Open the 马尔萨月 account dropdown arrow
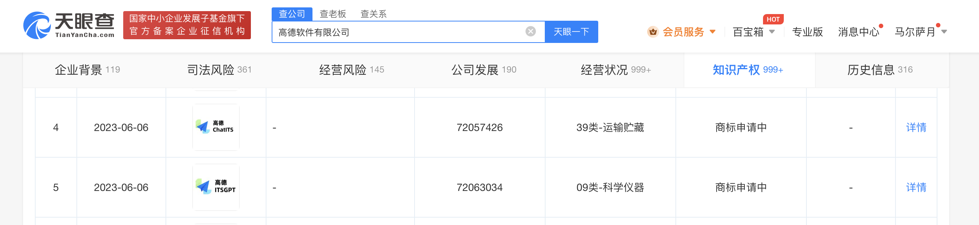Viewport: 979px width, 225px height. [944, 32]
